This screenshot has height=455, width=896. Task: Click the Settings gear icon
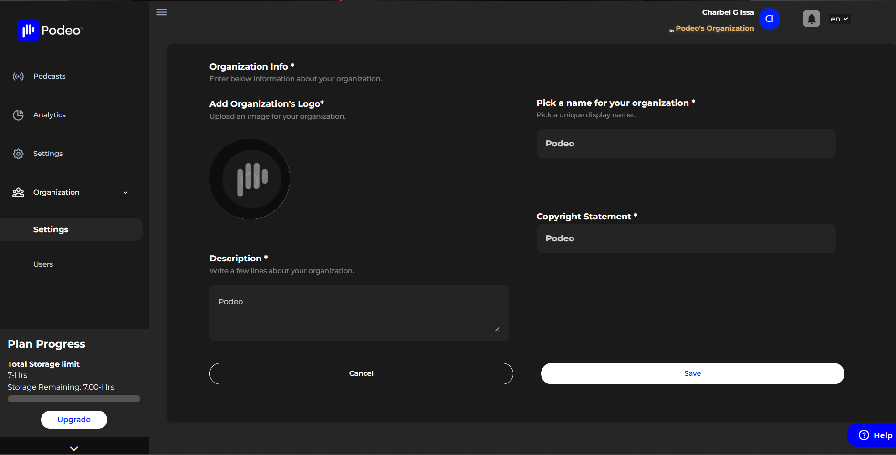18,154
